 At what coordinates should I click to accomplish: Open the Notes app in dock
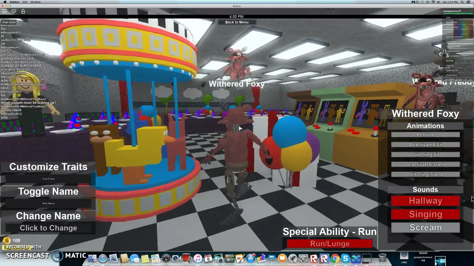[x=145, y=259]
